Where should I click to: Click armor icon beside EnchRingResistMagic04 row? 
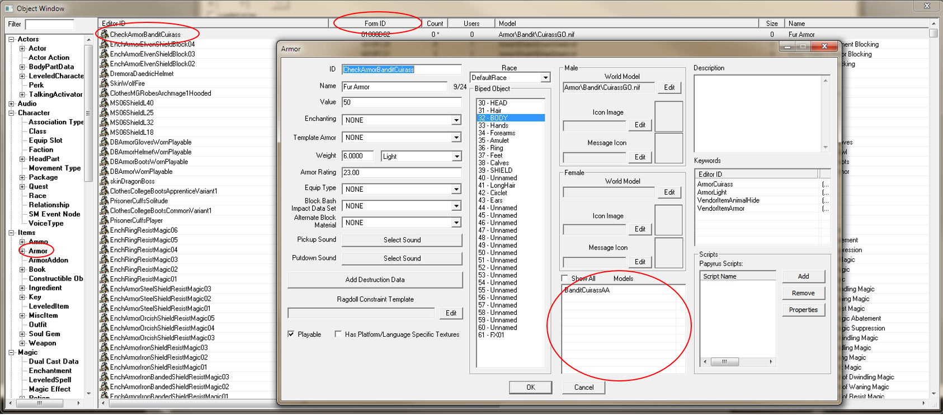(104, 249)
